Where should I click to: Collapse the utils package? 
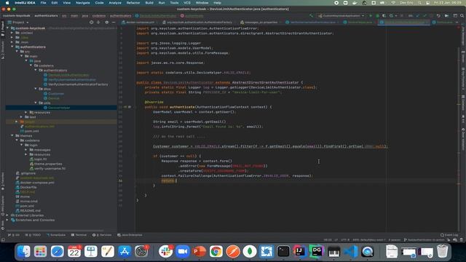pyautogui.click(x=36, y=103)
